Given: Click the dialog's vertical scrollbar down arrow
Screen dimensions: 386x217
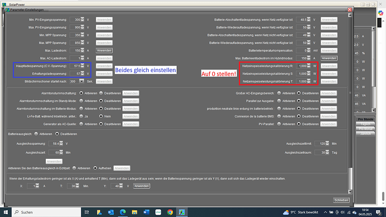Looking at the screenshot, I should click(x=350, y=191).
